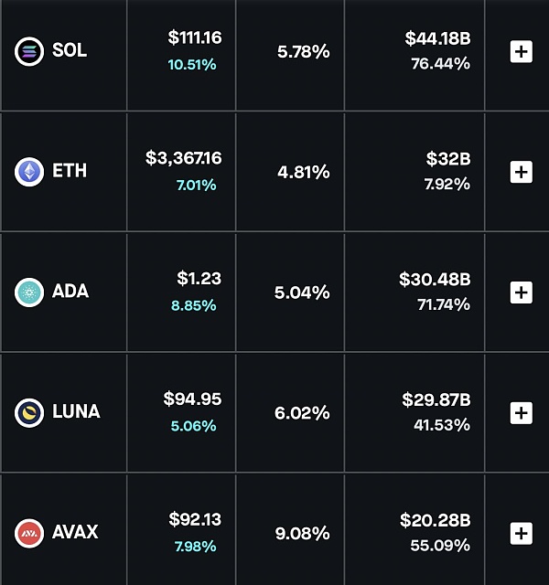549x585 pixels.
Task: Expand the AVAX row plus button
Action: point(521,533)
